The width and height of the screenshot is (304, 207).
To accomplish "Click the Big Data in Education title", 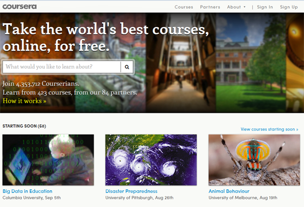I will coord(27,191).
